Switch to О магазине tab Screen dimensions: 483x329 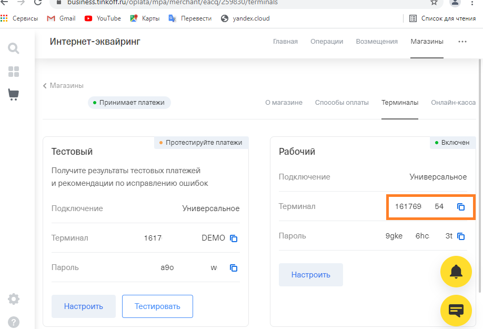point(284,103)
